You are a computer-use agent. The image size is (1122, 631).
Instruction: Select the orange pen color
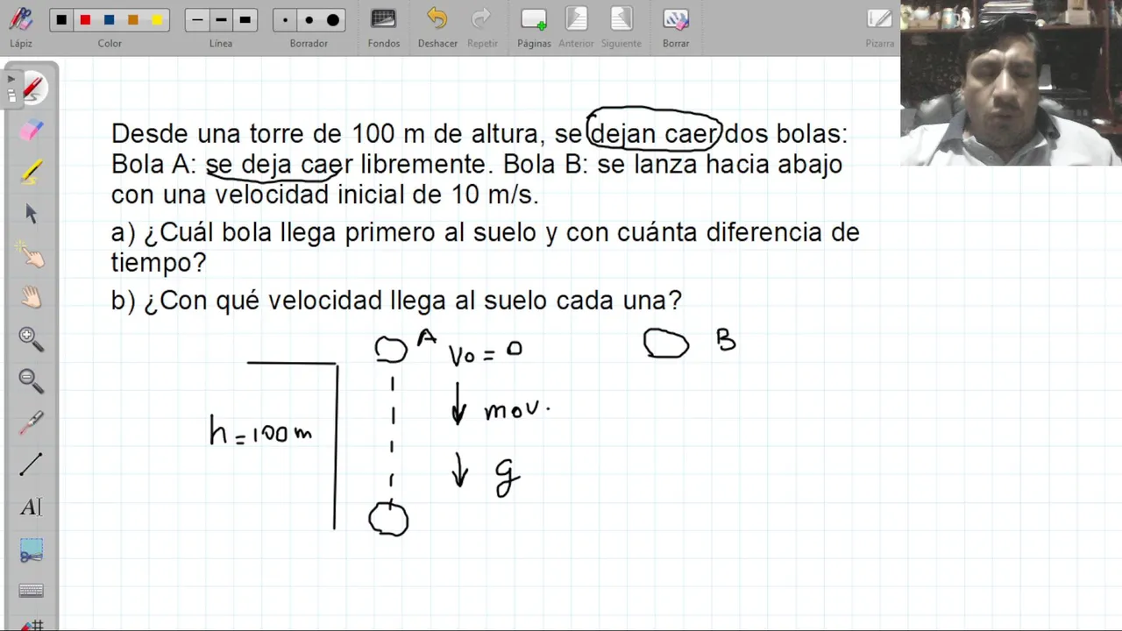click(133, 20)
